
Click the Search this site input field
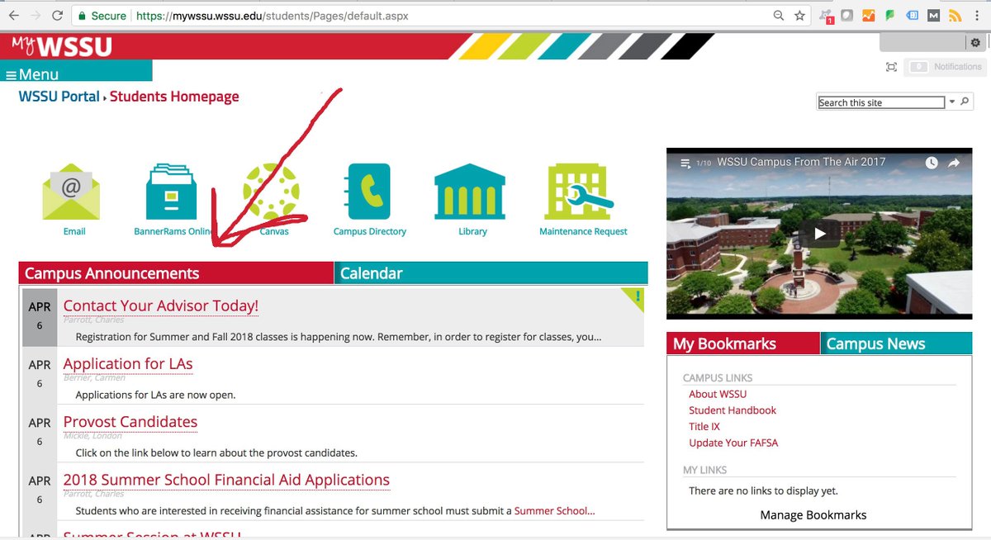[881, 102]
